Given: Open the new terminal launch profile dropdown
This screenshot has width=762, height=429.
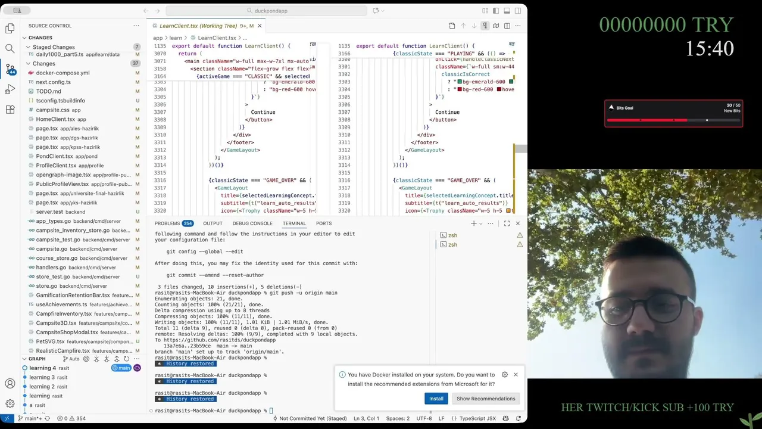Looking at the screenshot, I should coord(480,223).
